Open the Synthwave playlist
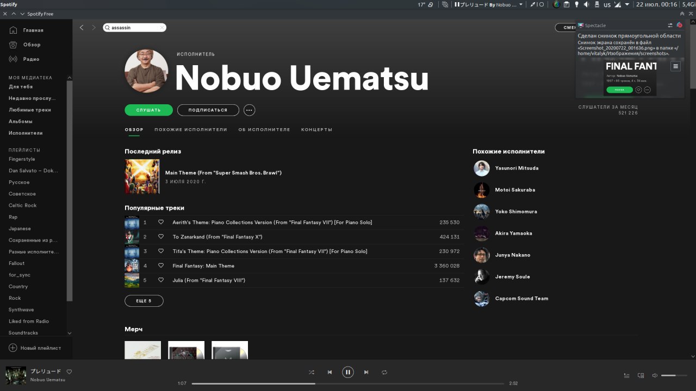The image size is (696, 391). (21, 310)
